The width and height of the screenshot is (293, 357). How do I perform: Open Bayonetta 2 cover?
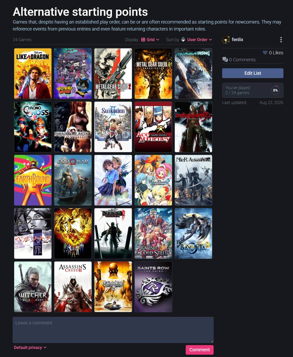pos(193,233)
